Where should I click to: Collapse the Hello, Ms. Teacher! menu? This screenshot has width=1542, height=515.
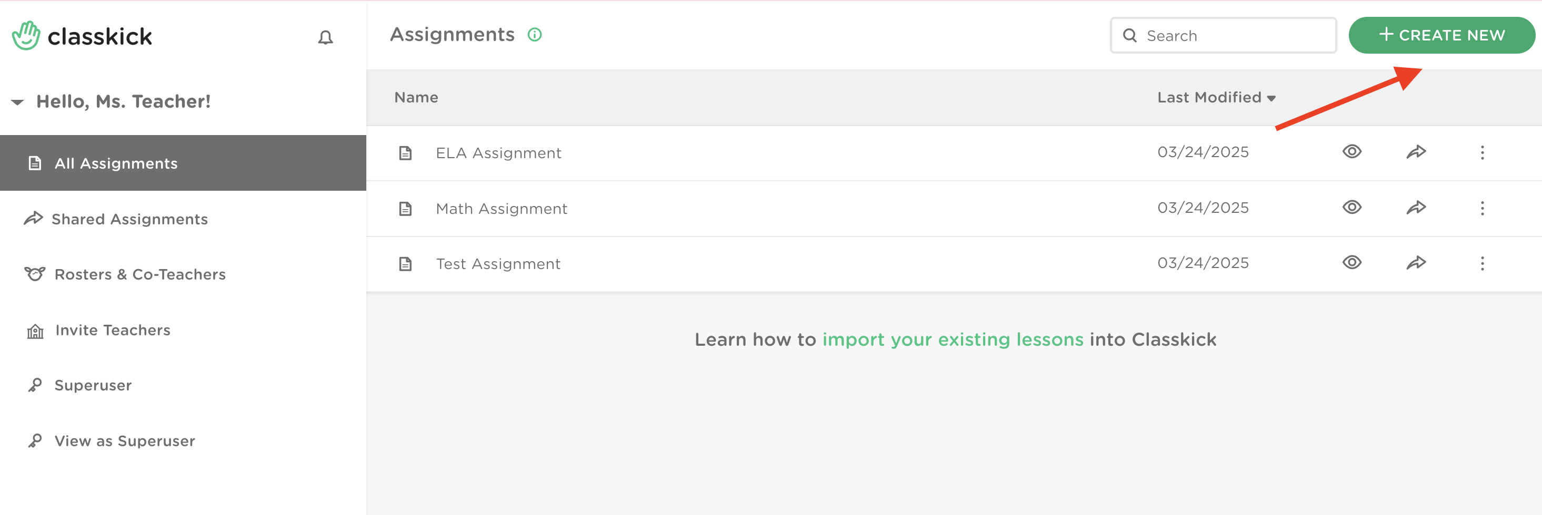(x=17, y=102)
